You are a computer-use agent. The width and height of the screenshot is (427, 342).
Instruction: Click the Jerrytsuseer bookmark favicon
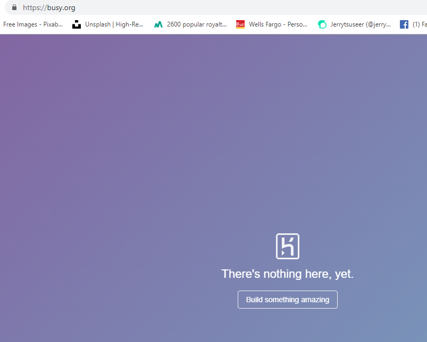322,24
